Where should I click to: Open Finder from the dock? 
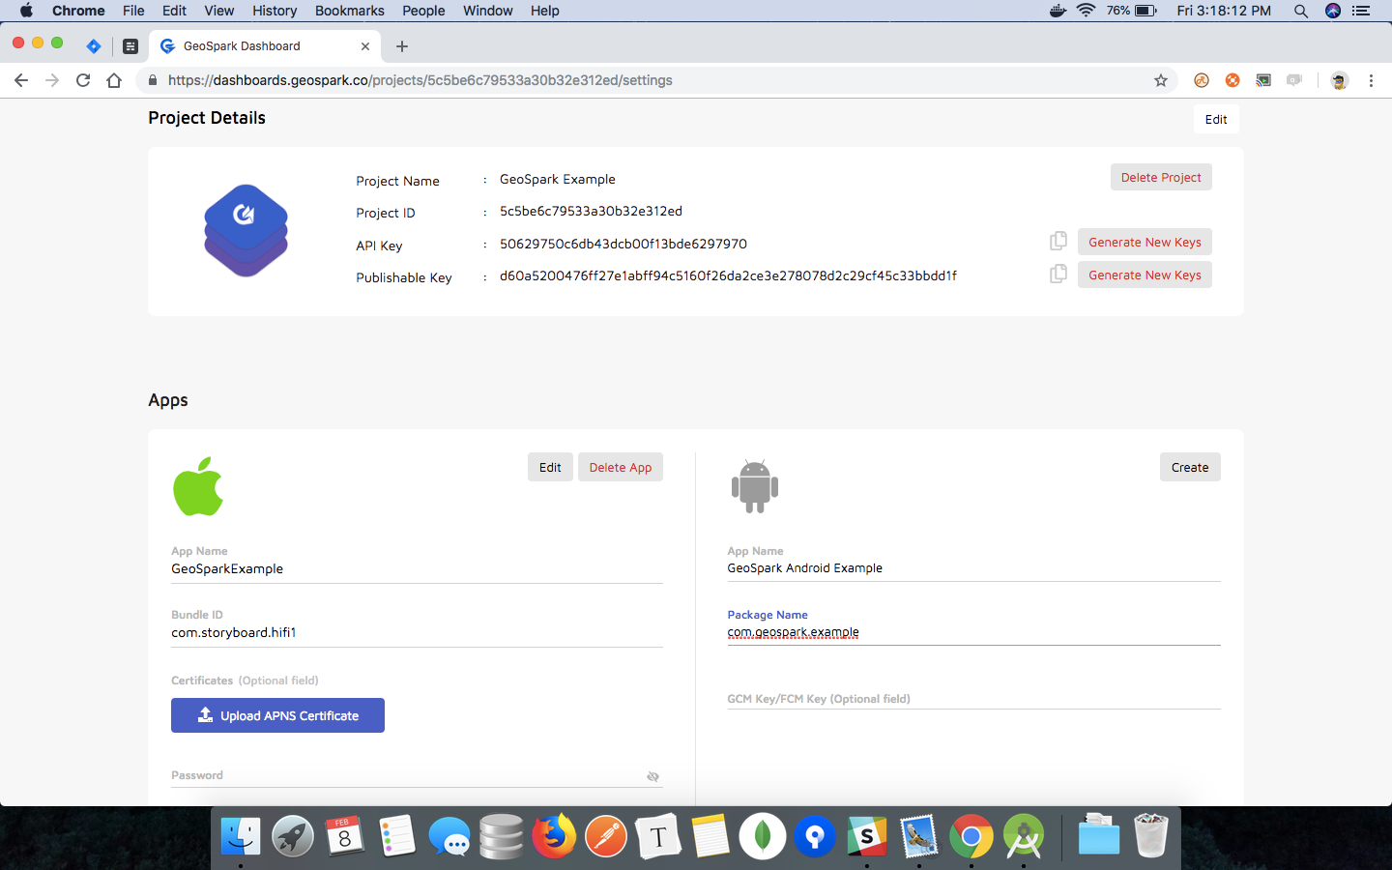[x=240, y=836]
